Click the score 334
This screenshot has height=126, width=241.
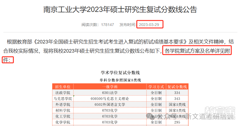pos(177,93)
